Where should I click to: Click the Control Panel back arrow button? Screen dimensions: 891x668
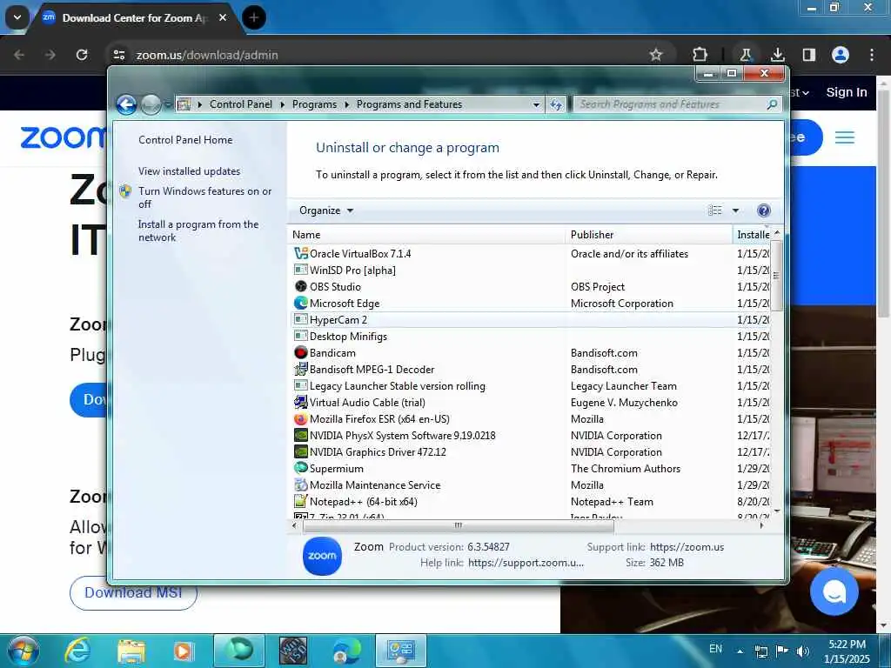click(x=126, y=104)
